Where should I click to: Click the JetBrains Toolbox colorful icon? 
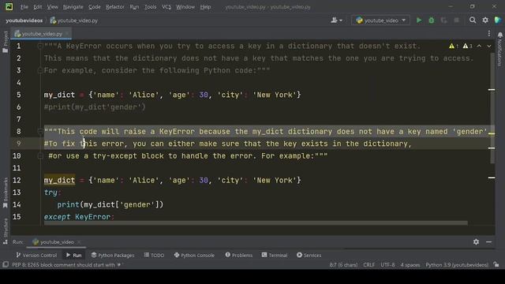click(x=498, y=20)
